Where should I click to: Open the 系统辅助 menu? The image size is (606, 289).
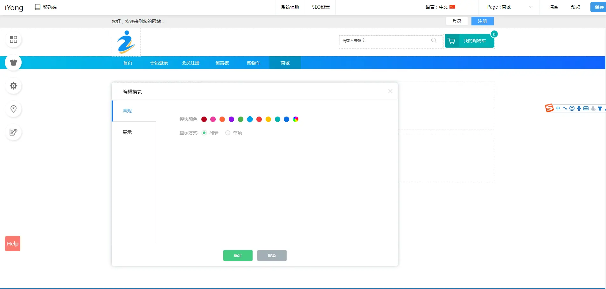tap(290, 7)
